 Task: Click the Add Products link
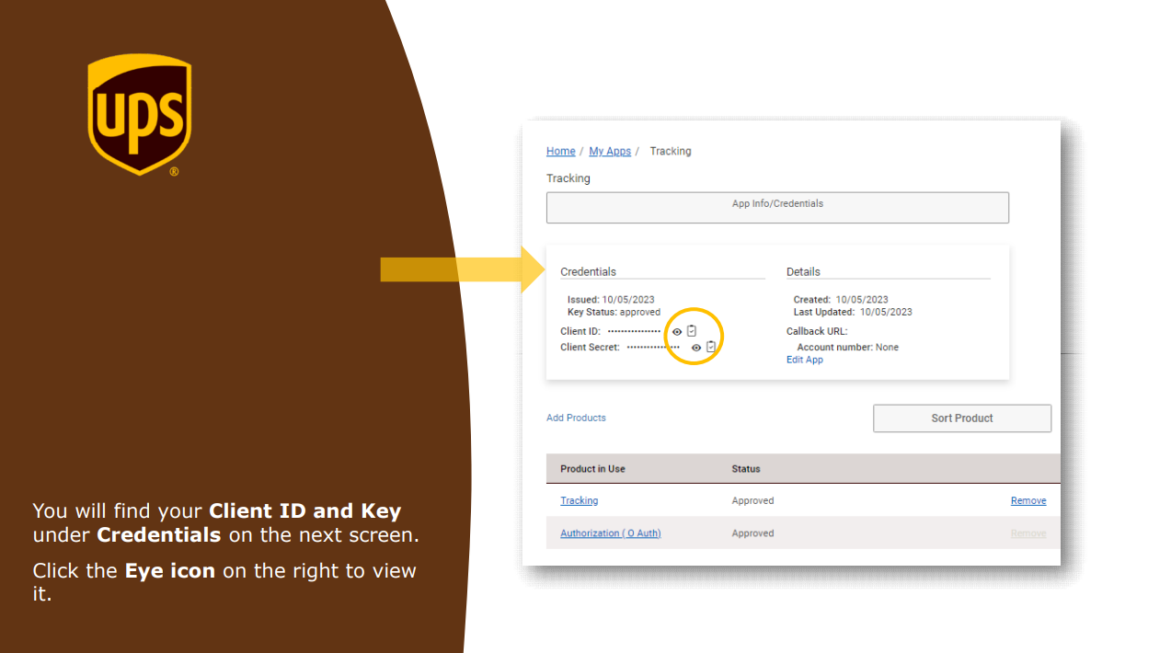point(576,418)
